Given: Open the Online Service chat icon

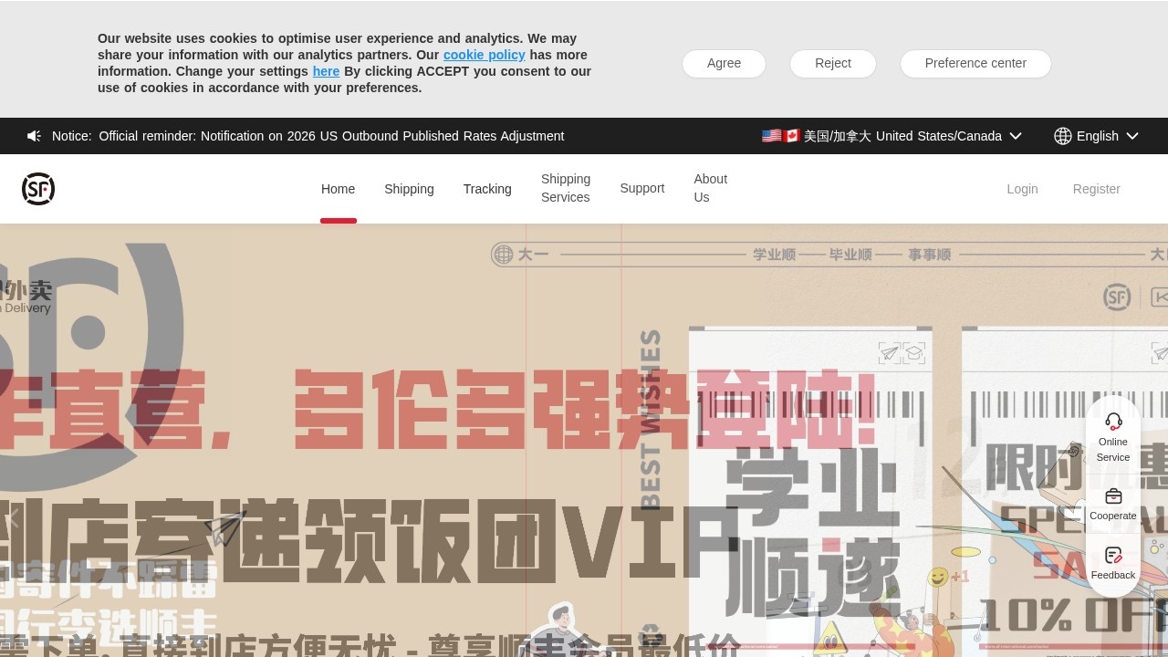Looking at the screenshot, I should pos(1112,421).
